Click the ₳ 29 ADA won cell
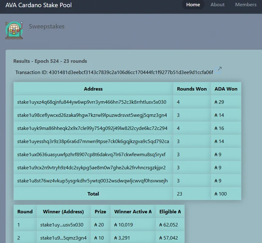The image size is (262, 243). (x=226, y=102)
